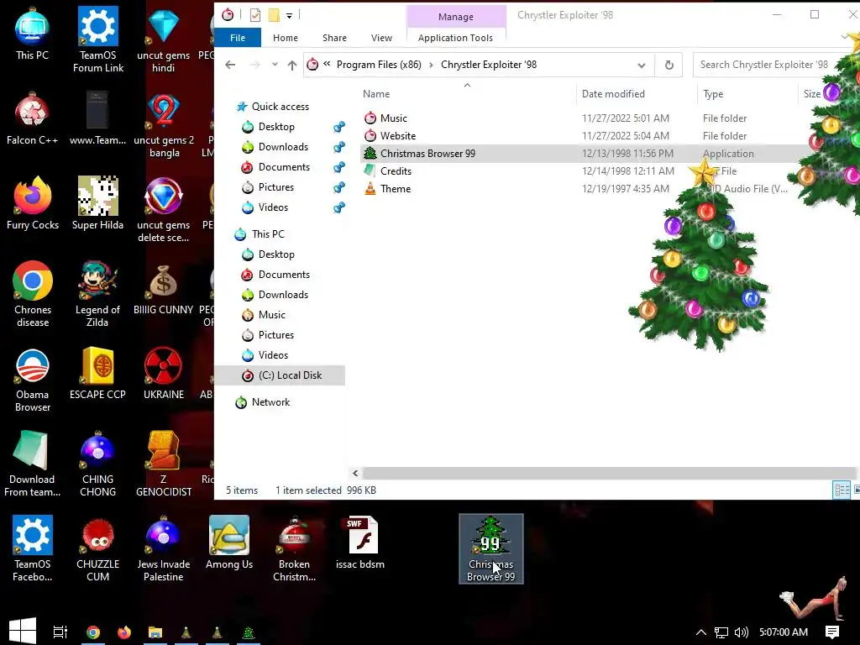The width and height of the screenshot is (860, 645).
Task: Open the Application Tools tab
Action: (455, 38)
